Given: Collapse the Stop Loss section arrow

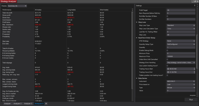Looking at the screenshot, I should 137,22.
